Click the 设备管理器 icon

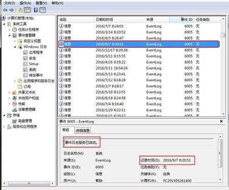tap(15, 110)
